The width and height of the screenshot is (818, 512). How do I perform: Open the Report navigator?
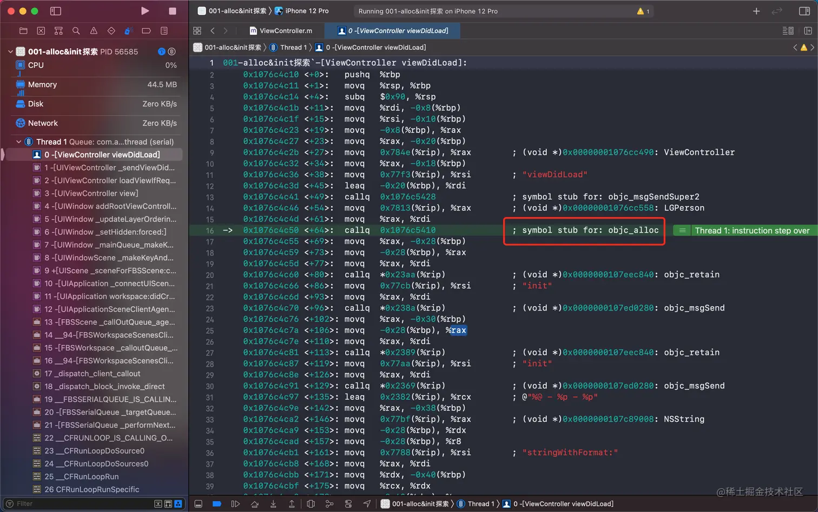point(164,31)
